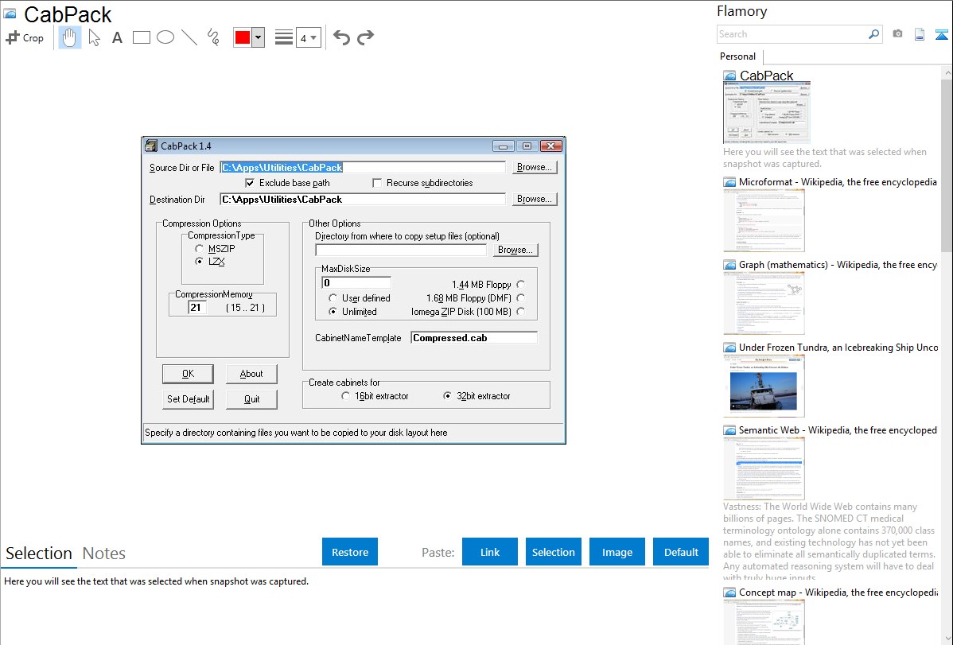Select the text annotation tool
The image size is (953, 645).
point(117,37)
